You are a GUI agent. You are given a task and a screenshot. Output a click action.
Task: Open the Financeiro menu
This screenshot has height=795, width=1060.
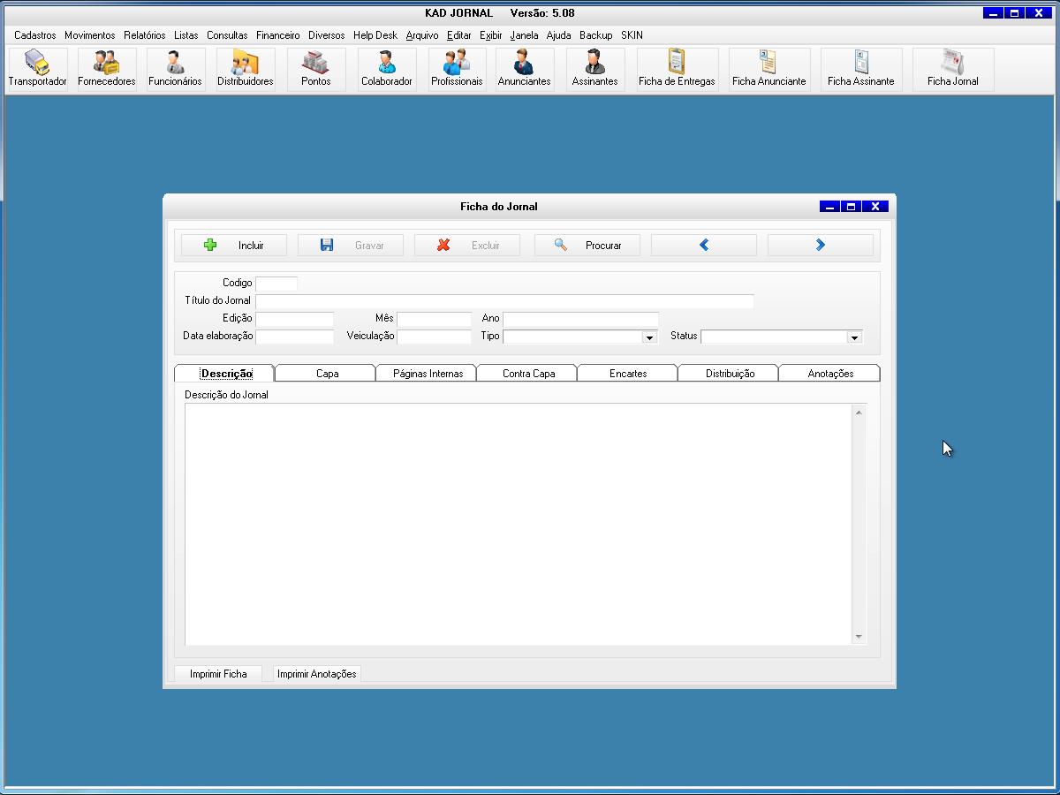(x=277, y=35)
